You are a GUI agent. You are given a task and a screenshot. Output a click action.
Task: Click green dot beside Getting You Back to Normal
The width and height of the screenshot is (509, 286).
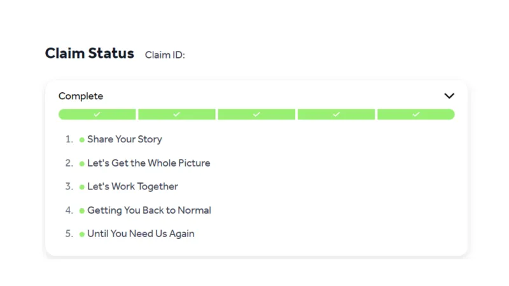pyautogui.click(x=82, y=211)
